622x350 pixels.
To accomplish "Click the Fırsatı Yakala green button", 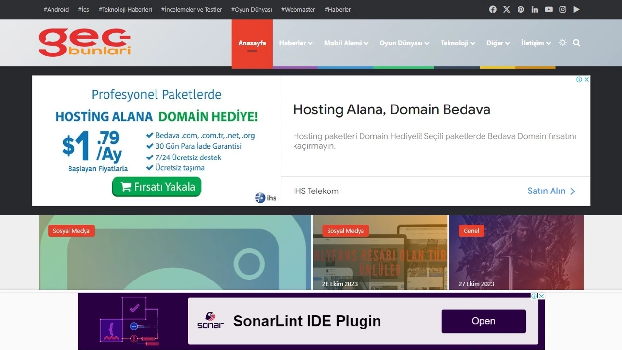I will 156,187.
